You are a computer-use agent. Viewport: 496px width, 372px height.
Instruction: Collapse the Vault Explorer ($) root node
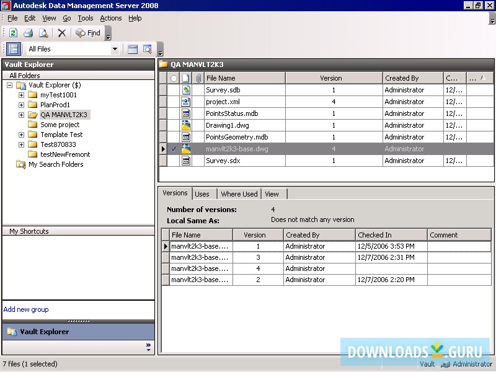[10, 85]
